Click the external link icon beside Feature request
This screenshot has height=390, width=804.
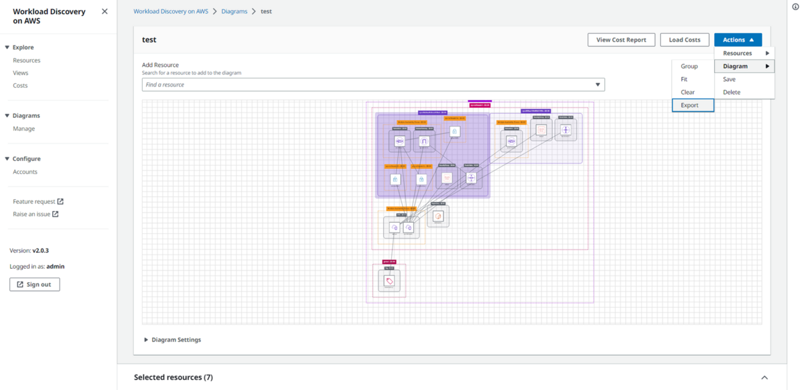tap(60, 202)
